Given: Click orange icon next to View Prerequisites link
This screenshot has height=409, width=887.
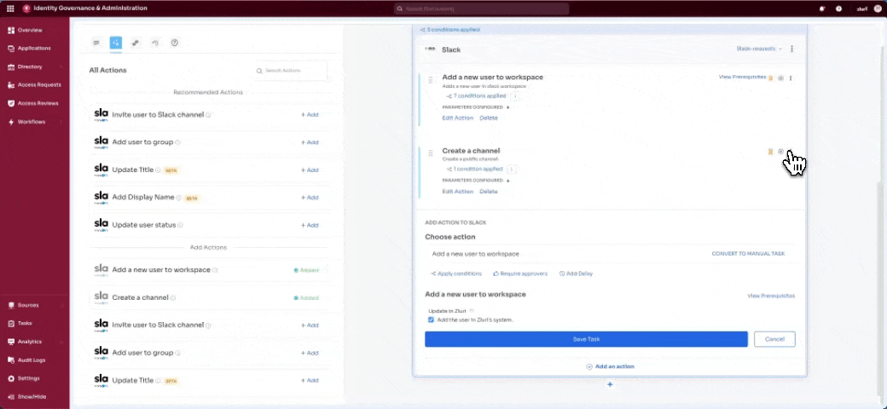Looking at the screenshot, I should coord(770,78).
